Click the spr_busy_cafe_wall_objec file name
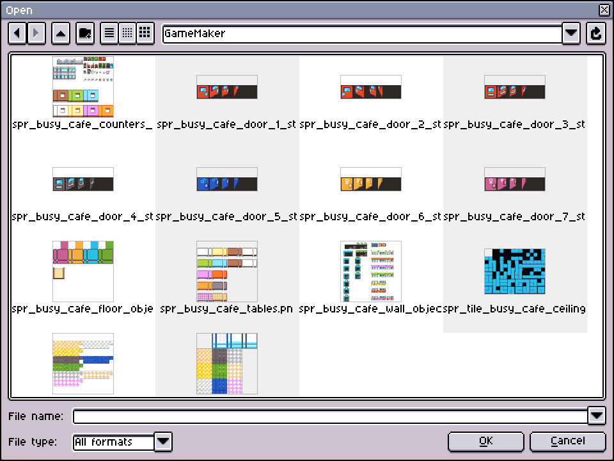This screenshot has height=461, width=614. coord(370,309)
